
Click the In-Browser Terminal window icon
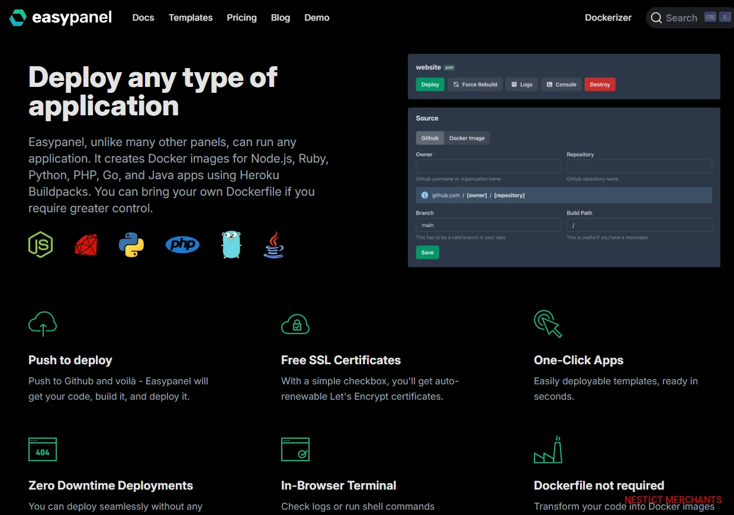(295, 449)
